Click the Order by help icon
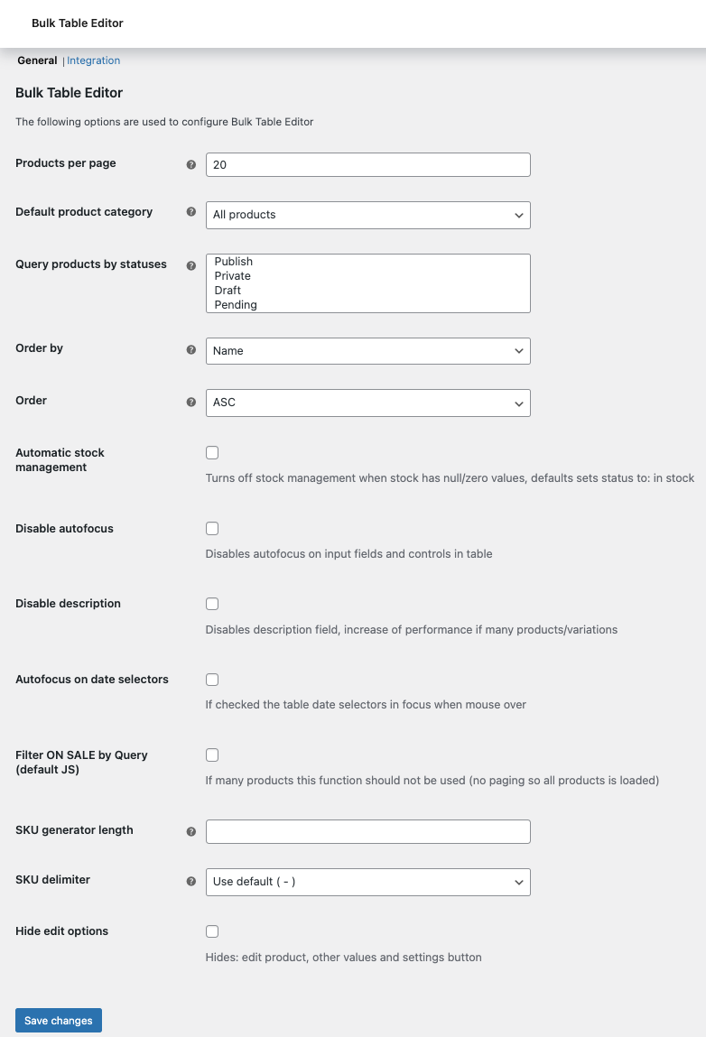Screen dimensions: 706x1037 (190, 349)
